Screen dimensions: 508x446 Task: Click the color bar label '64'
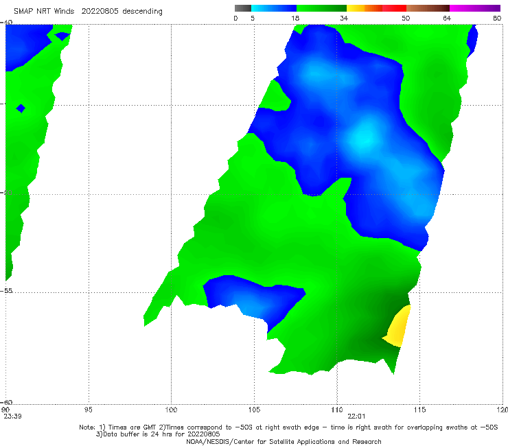tap(447, 18)
